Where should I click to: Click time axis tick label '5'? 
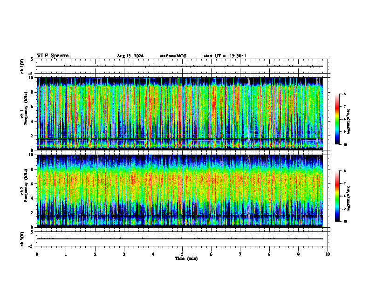pos(182,254)
